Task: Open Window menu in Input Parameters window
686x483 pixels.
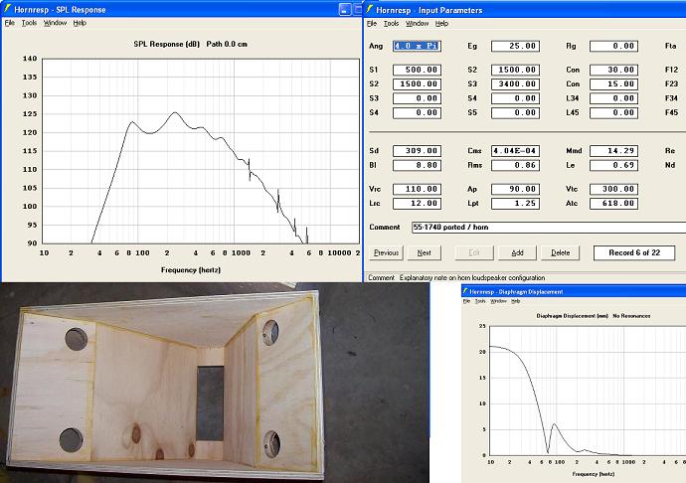Action: 417,23
